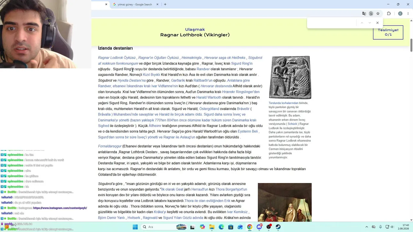This screenshot has height=232, width=413.
Task: Open OBS Studio from the taskbar
Action: (x=269, y=227)
